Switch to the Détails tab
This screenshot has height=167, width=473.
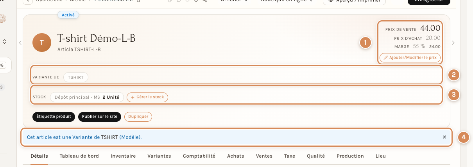pos(39,156)
